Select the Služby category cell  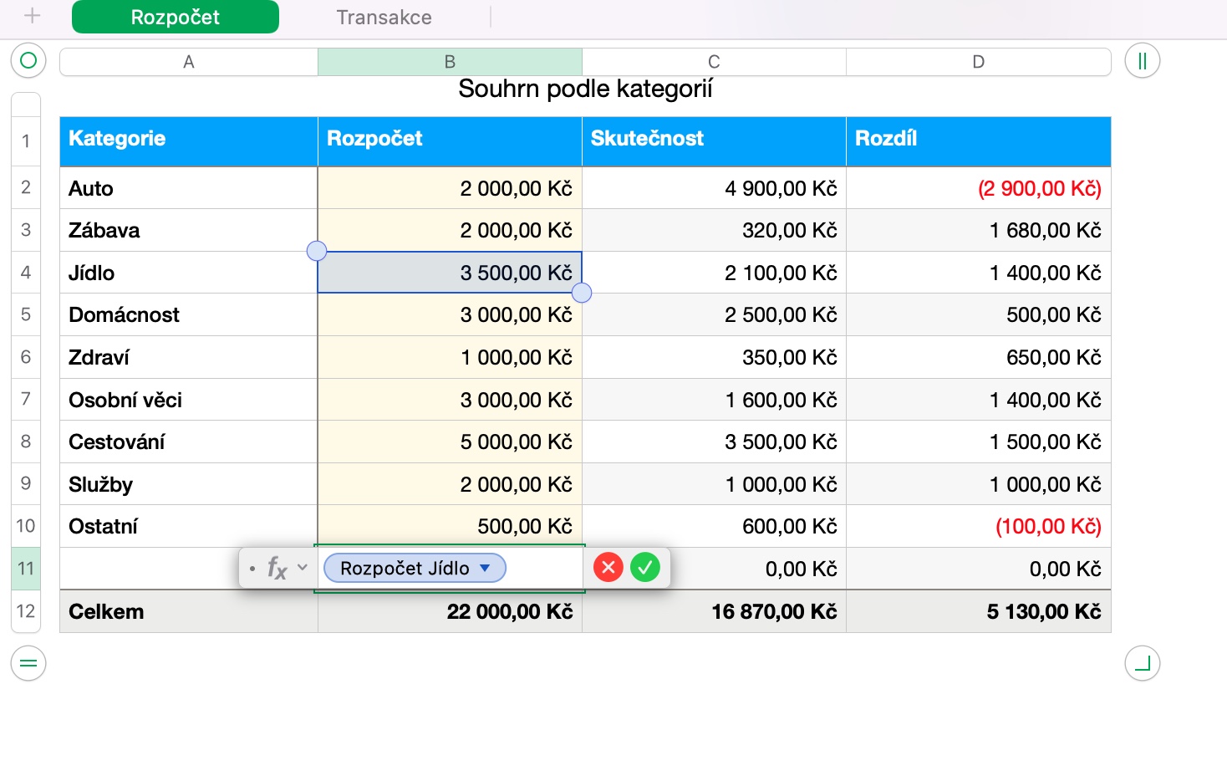click(x=189, y=484)
